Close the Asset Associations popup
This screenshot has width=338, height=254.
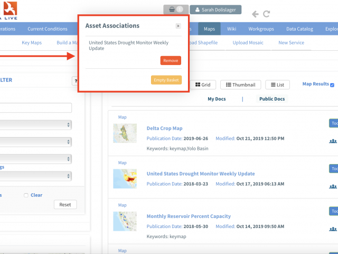pos(178,26)
